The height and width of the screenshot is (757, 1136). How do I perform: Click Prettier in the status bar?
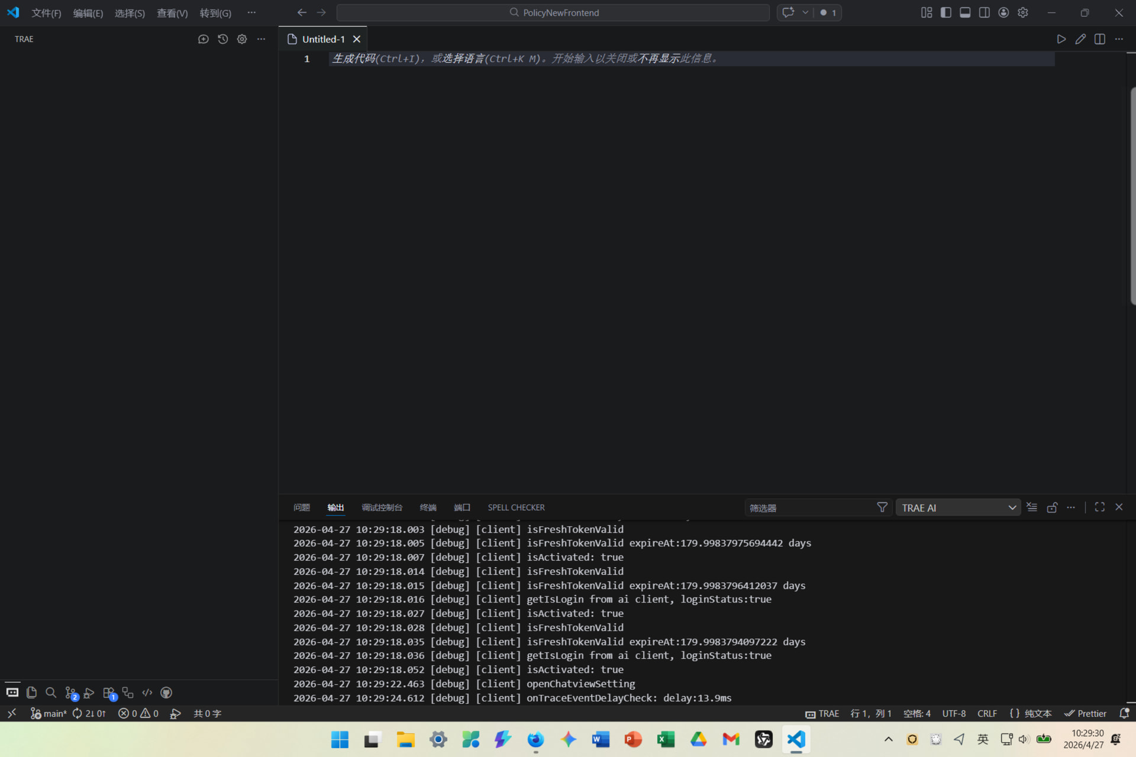(1085, 713)
